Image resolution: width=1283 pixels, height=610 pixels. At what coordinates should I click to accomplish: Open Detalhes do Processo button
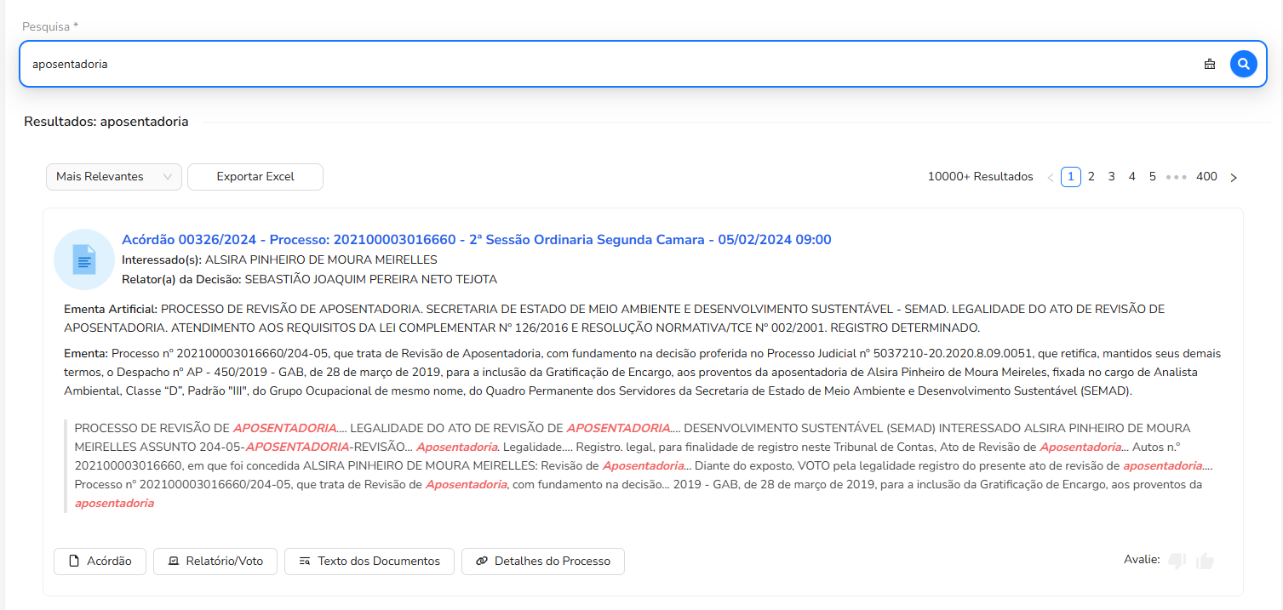tap(542, 562)
